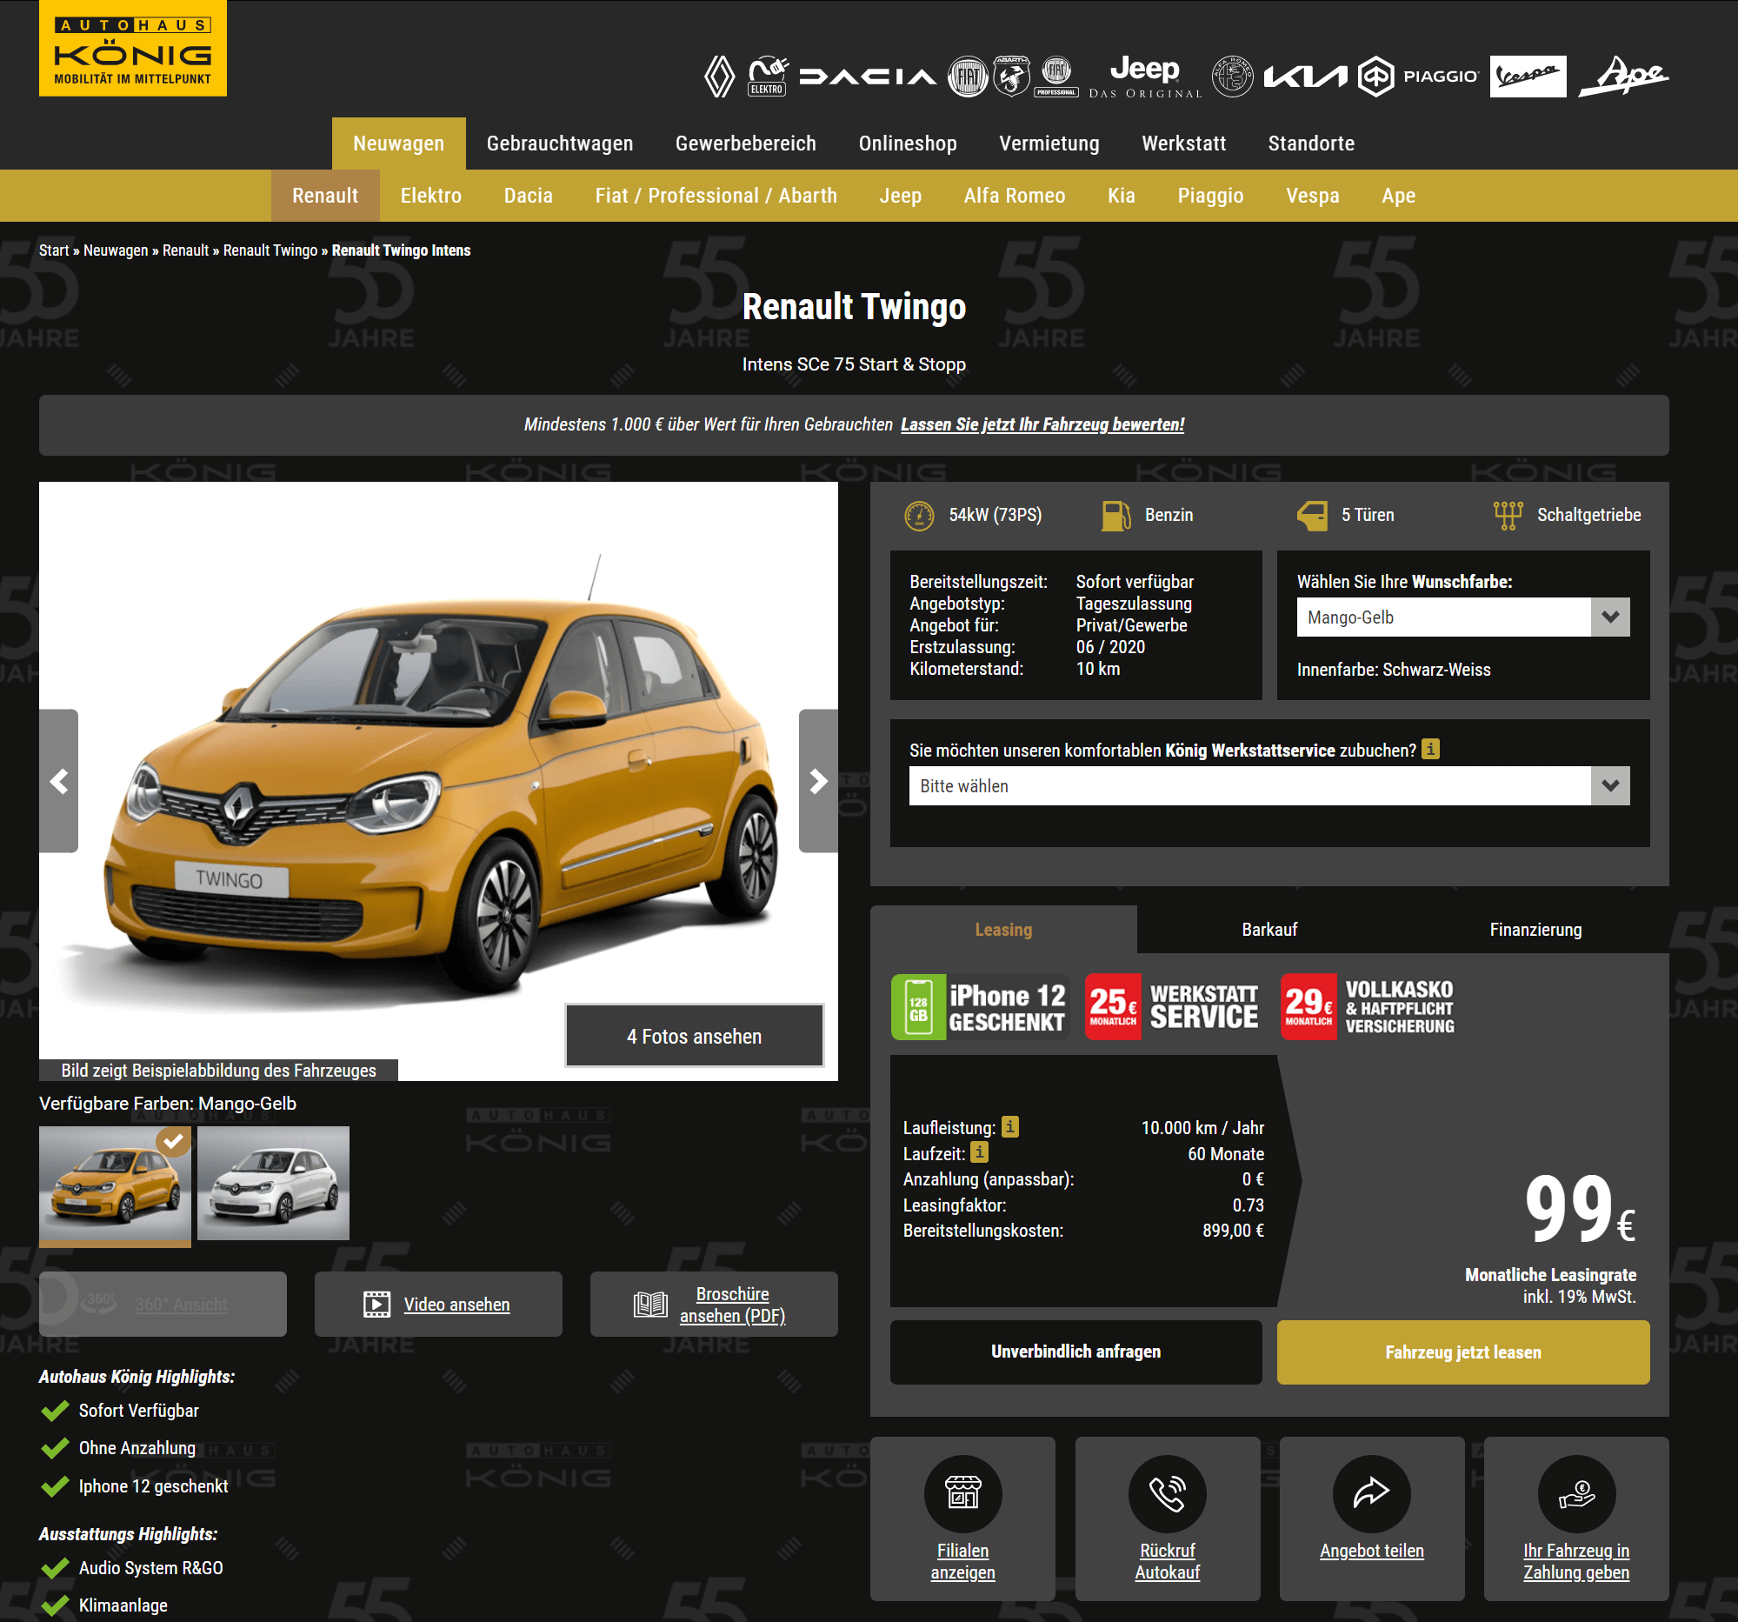Image resolution: width=1738 pixels, height=1622 pixels.
Task: Open the Renault diamond brand logo
Action: pyautogui.click(x=720, y=77)
